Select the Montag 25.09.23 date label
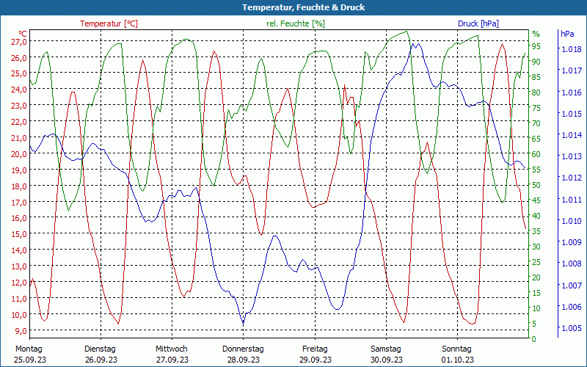587x367 pixels. pyautogui.click(x=30, y=355)
